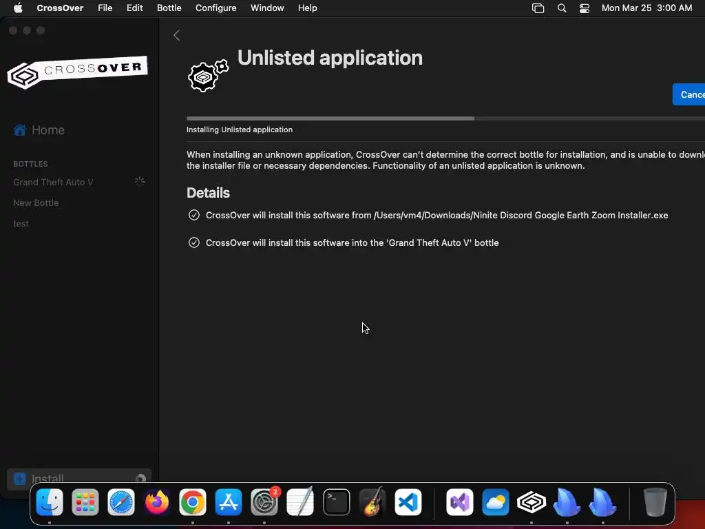Click the BOTTLES section label
The width and height of the screenshot is (705, 529).
30,164
